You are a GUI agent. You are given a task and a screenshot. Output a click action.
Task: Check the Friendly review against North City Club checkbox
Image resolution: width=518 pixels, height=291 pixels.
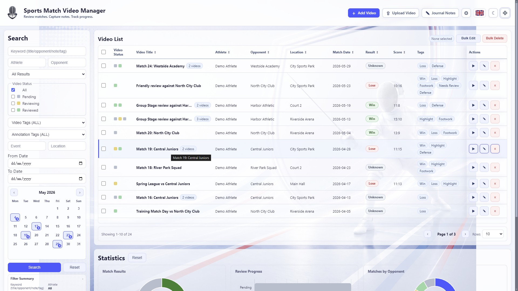click(104, 86)
